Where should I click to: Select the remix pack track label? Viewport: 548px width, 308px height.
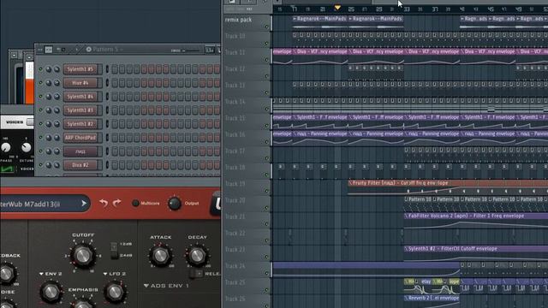[238, 20]
